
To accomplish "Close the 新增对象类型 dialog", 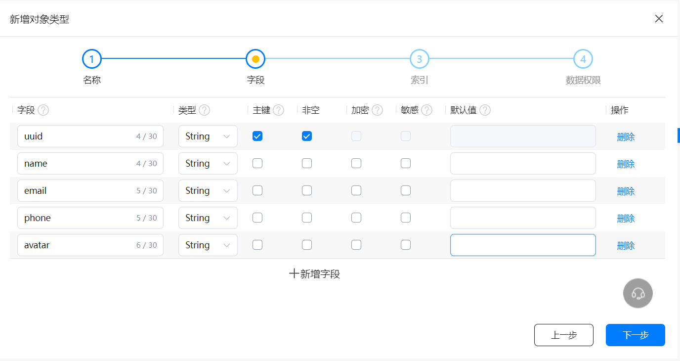I will pyautogui.click(x=659, y=19).
